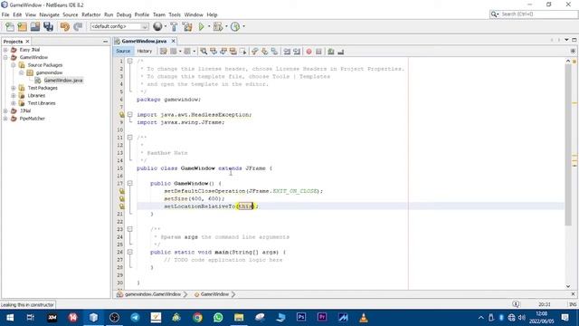The width and height of the screenshot is (579, 326).
Task: Open the Window menu
Action: click(x=194, y=14)
